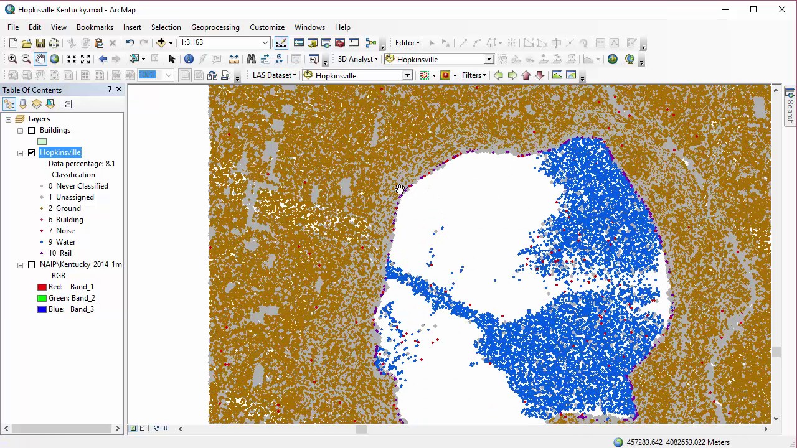
Task: Open the Customize menu
Action: [x=267, y=27]
